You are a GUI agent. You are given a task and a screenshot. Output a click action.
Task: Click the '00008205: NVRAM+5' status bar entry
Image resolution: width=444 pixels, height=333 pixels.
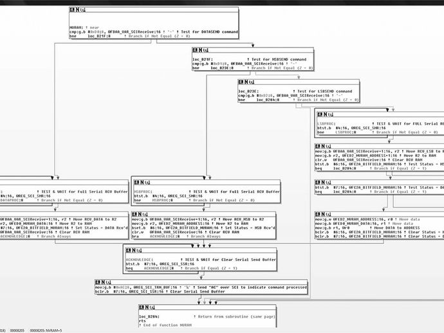pyautogui.click(x=46, y=330)
